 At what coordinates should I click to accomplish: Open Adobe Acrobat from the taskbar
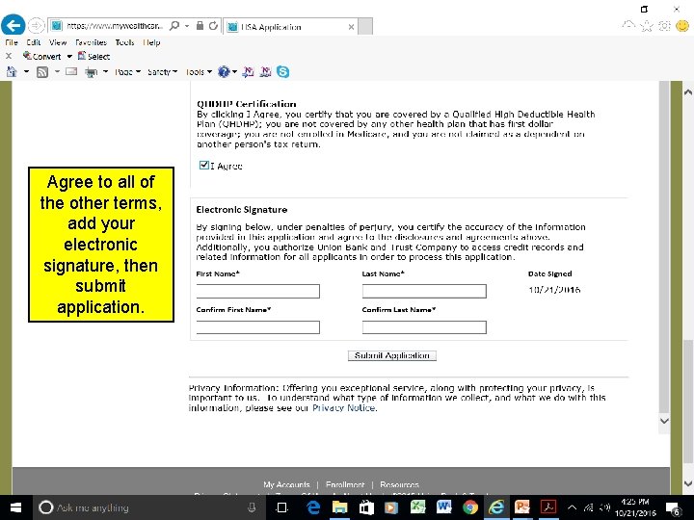click(x=547, y=507)
